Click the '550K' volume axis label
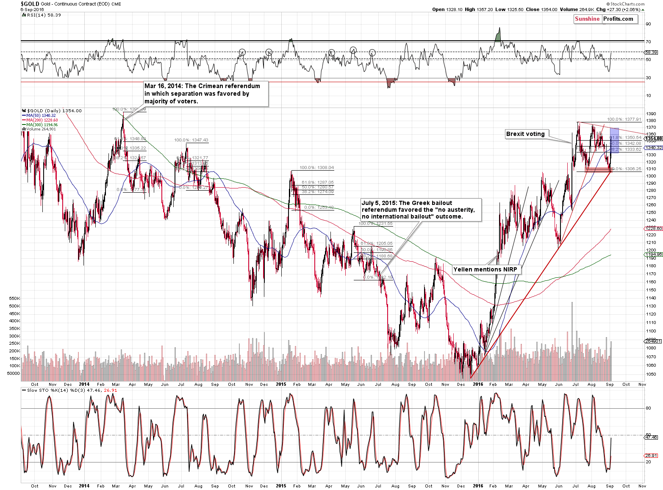Screen dimensions: 663x490 point(14,299)
